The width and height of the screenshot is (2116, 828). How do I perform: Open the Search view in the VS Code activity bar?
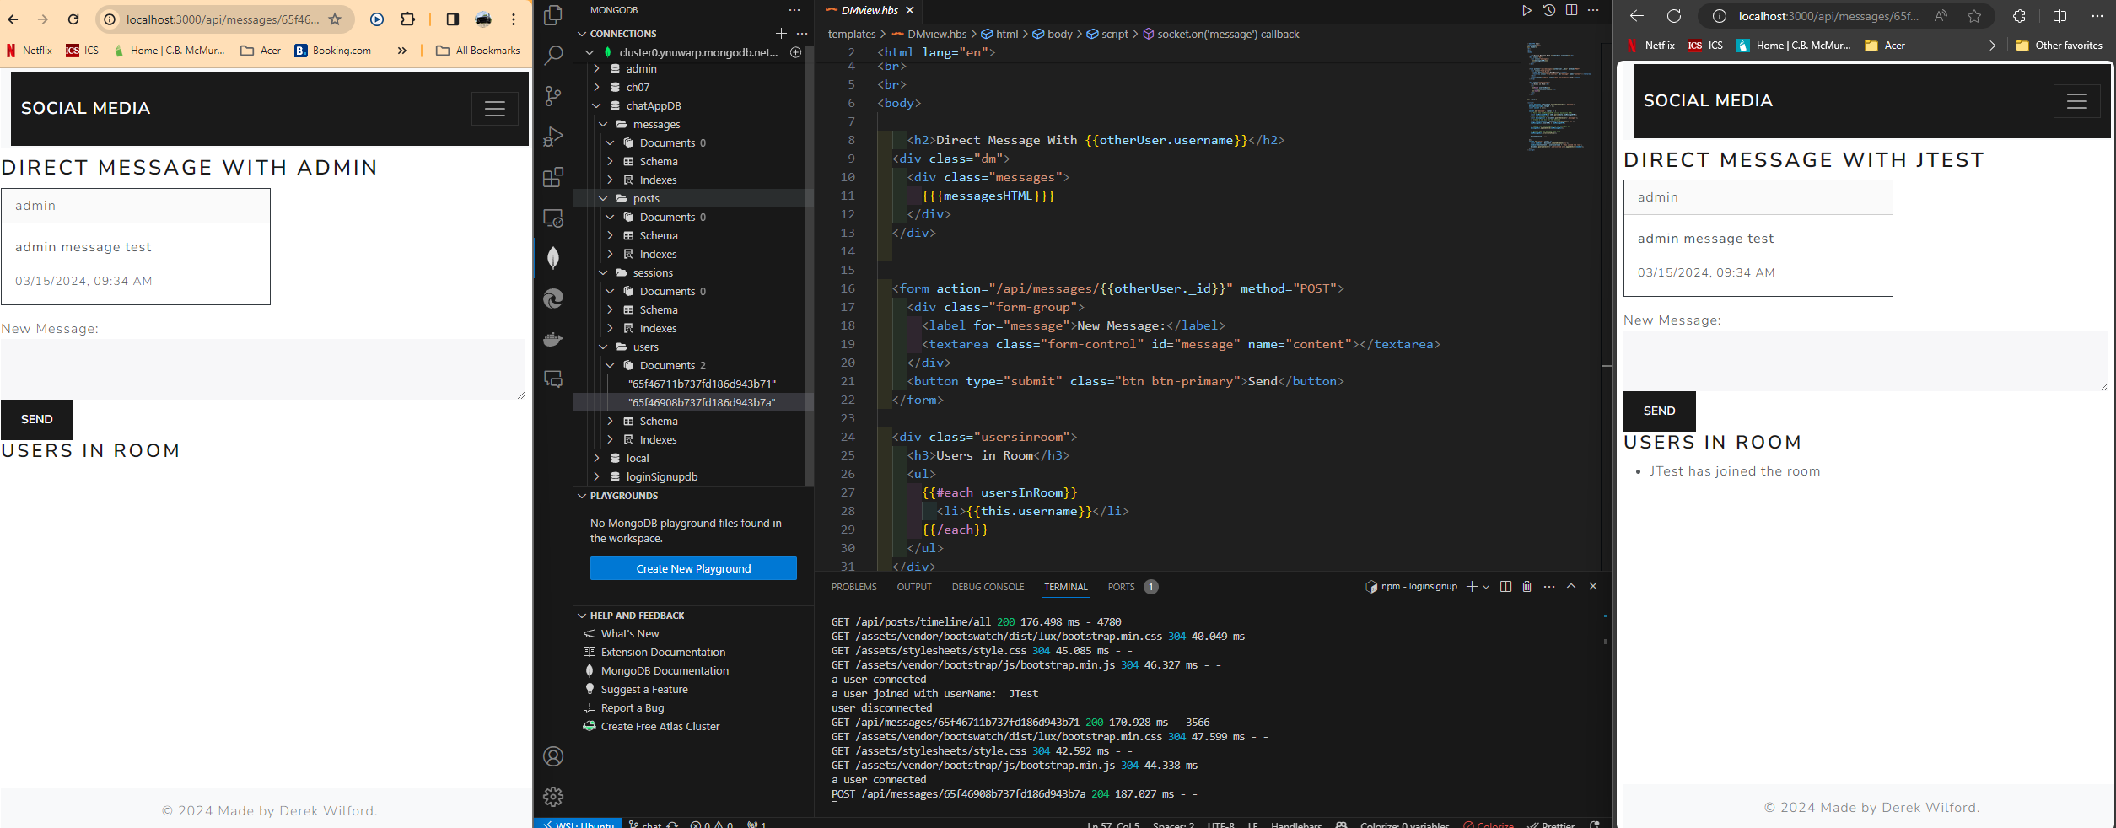coord(553,56)
